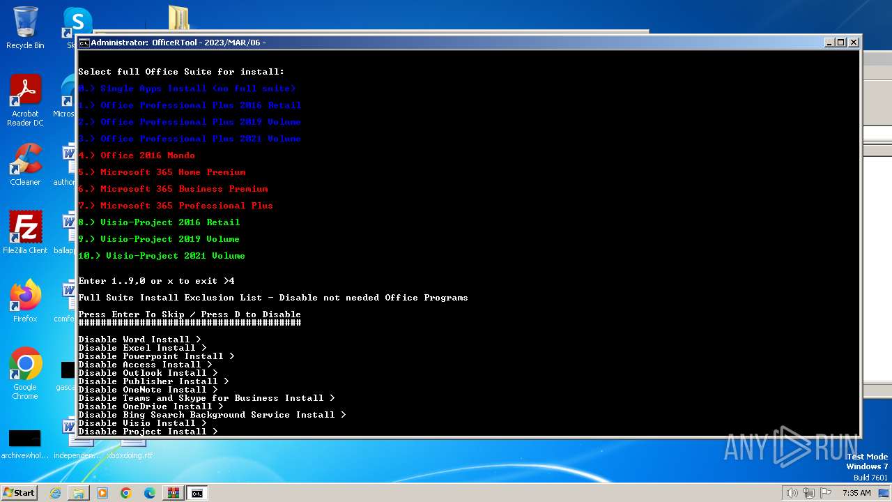Activate the command prompt taskbar button
Image resolution: width=892 pixels, height=502 pixels.
coord(197,493)
